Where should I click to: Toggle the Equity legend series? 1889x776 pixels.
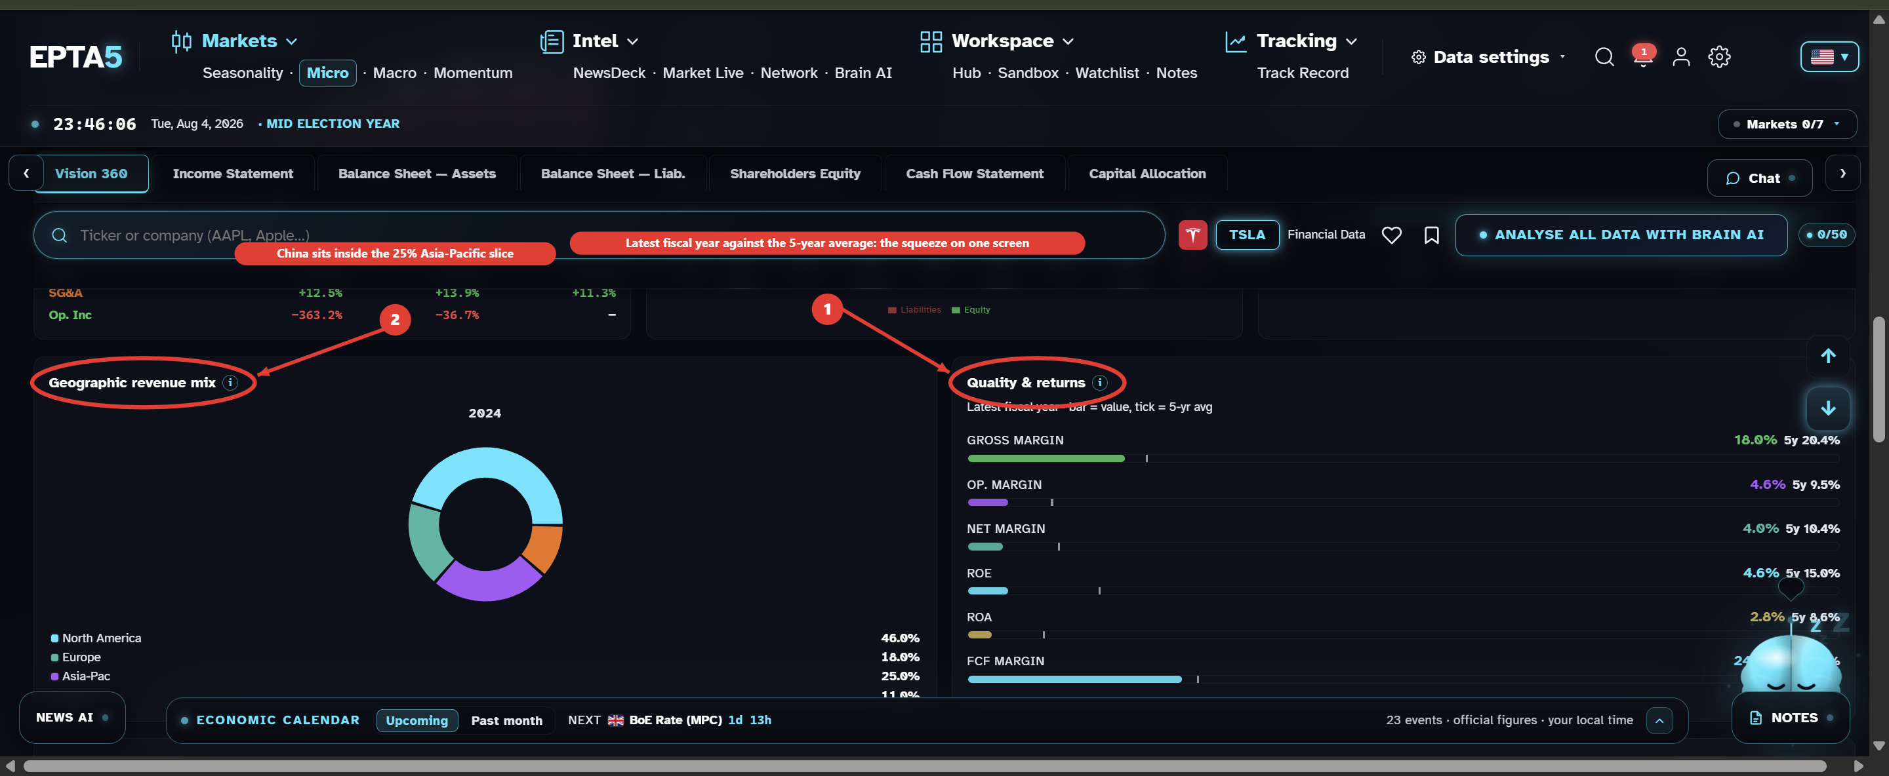tap(970, 310)
